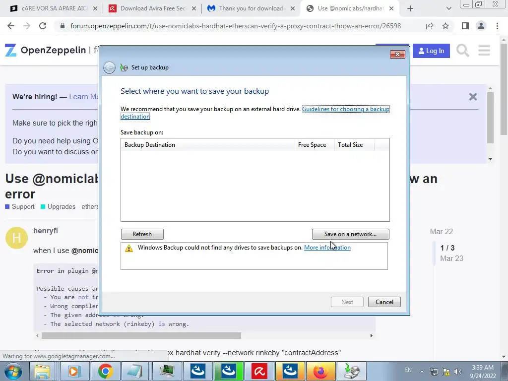The image size is (508, 381).
Task: Open the Learn More hiring link
Action: [x=83, y=97]
